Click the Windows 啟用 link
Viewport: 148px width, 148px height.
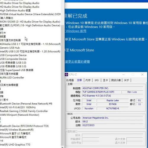click(76, 31)
